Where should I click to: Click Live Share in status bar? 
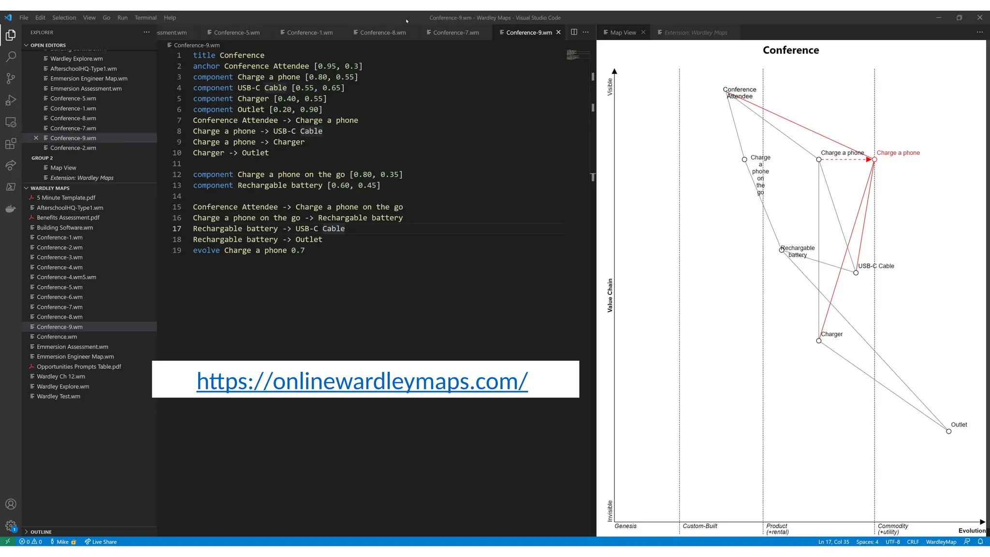(x=101, y=542)
